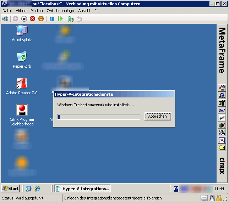The height and width of the screenshot is (203, 229).
Task: Open the Zwischenablage menu
Action: (60, 11)
